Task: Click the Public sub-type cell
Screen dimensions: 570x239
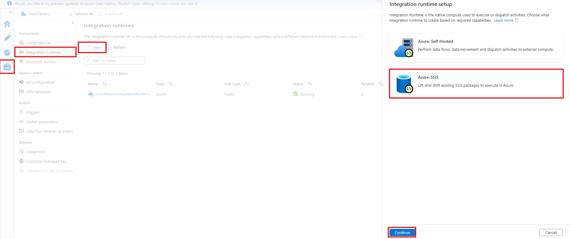Action: coord(229,94)
